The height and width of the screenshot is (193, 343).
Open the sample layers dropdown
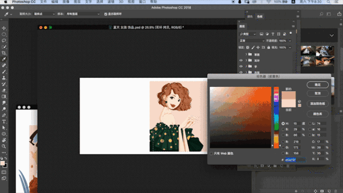(x=83, y=14)
